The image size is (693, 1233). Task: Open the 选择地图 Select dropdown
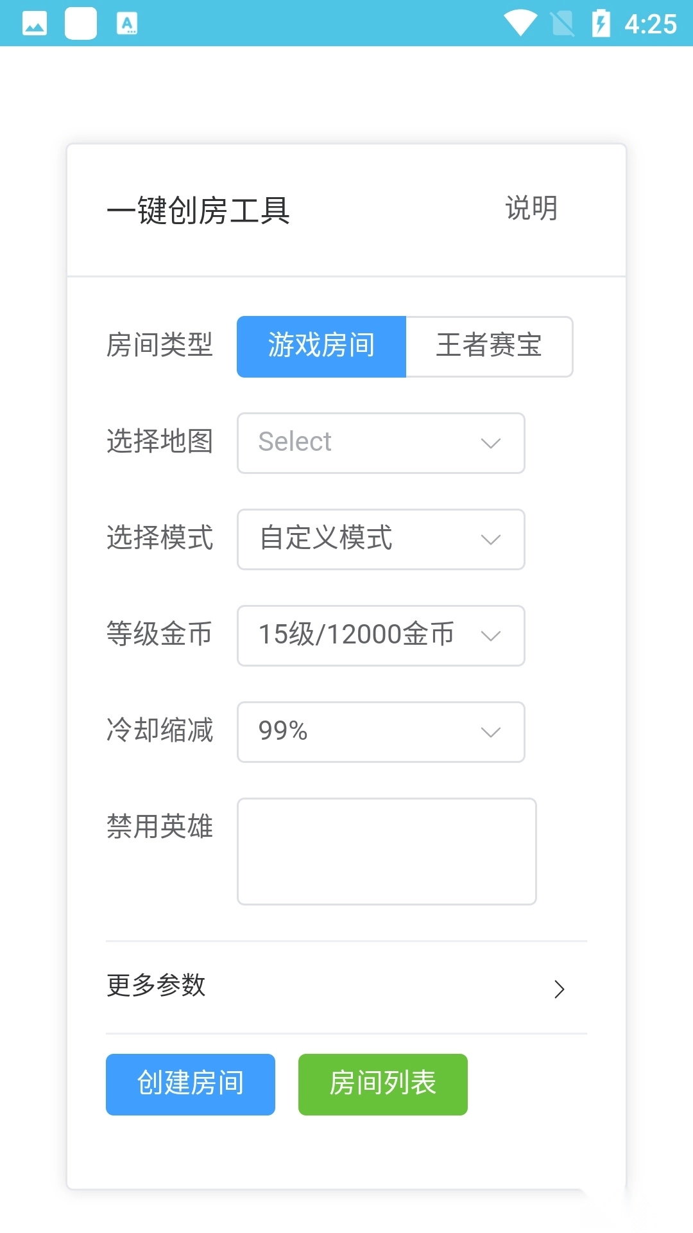pyautogui.click(x=380, y=442)
